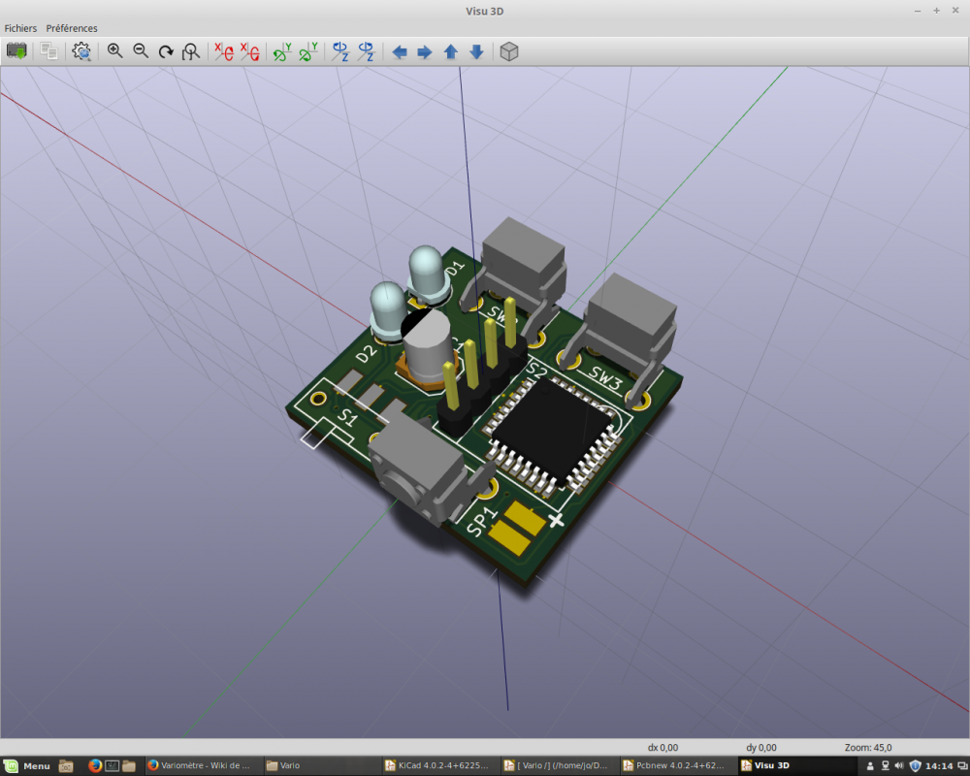The height and width of the screenshot is (776, 970).
Task: Rotate Y clockwise
Action: pyautogui.click(x=282, y=51)
